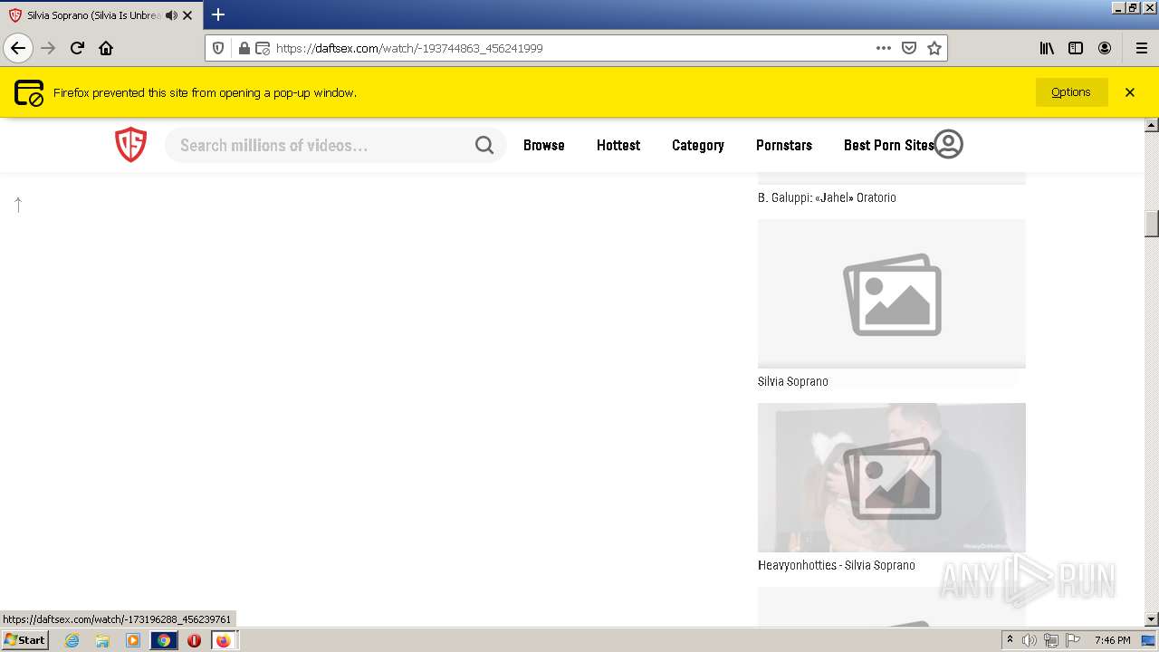Screen dimensions: 1159x652
Task: Open a new browser tab
Action: click(217, 14)
